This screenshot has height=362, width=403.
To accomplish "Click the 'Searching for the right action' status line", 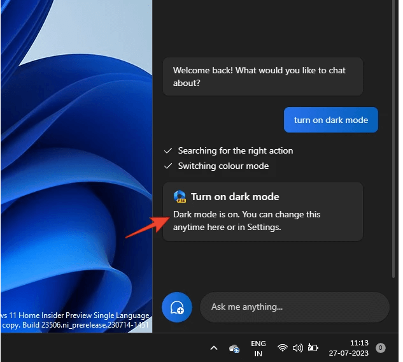I will click(x=236, y=150).
